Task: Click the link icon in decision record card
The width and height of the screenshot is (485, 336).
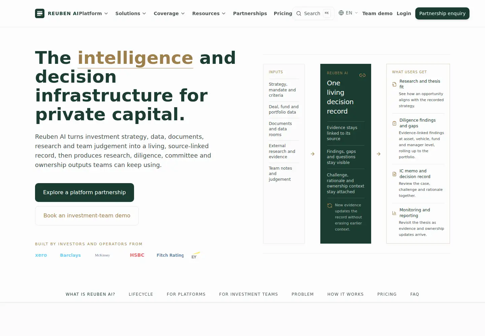Action: tap(362, 75)
